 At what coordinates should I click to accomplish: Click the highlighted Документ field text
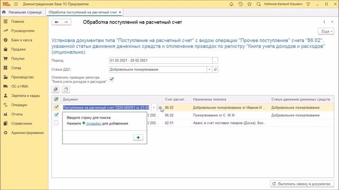[106, 108]
